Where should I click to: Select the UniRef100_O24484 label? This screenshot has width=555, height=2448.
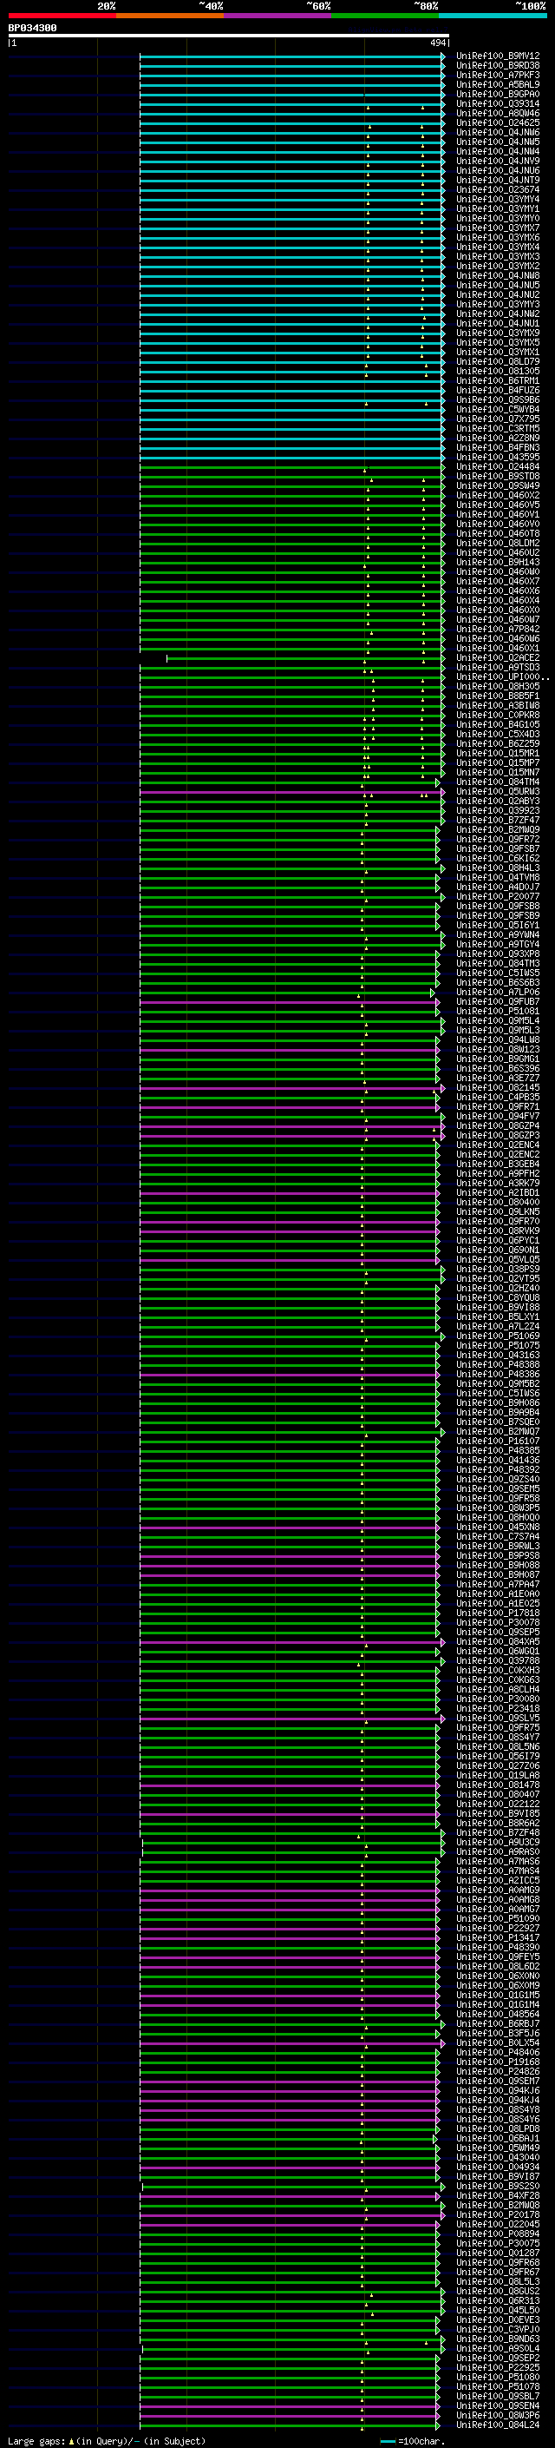pos(498,466)
